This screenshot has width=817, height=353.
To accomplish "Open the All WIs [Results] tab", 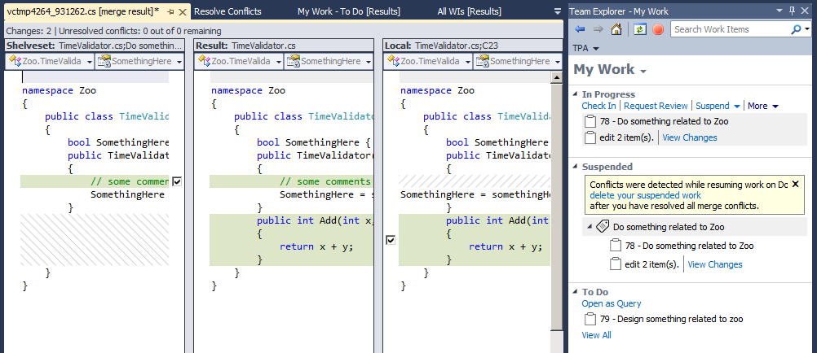I will pos(469,11).
